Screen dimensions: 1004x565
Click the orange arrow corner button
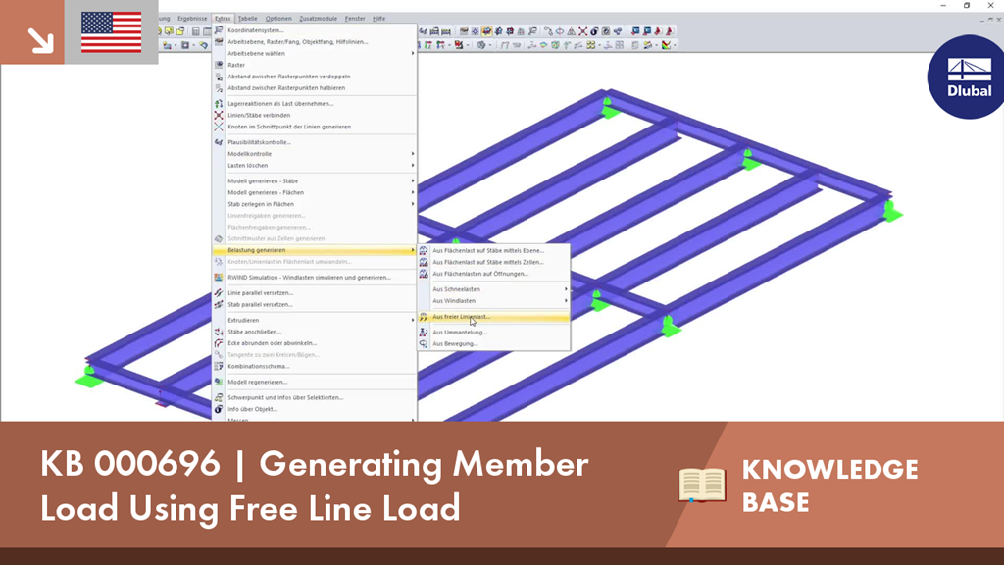[x=32, y=32]
